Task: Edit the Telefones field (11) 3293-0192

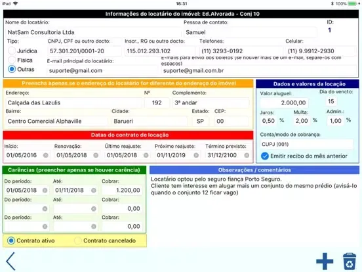Action: [241, 51]
